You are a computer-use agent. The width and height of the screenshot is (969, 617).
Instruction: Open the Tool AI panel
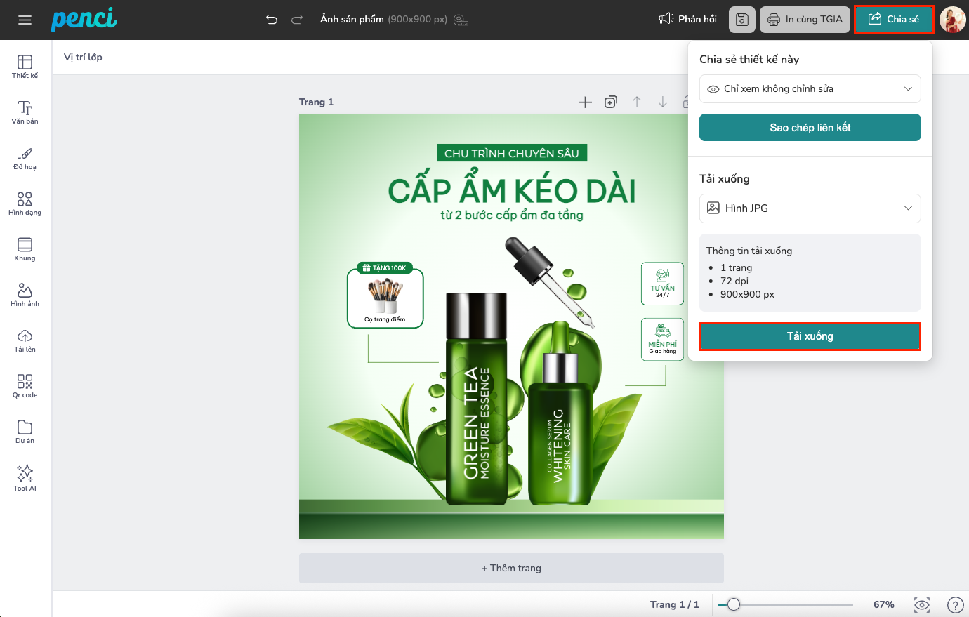(x=25, y=478)
